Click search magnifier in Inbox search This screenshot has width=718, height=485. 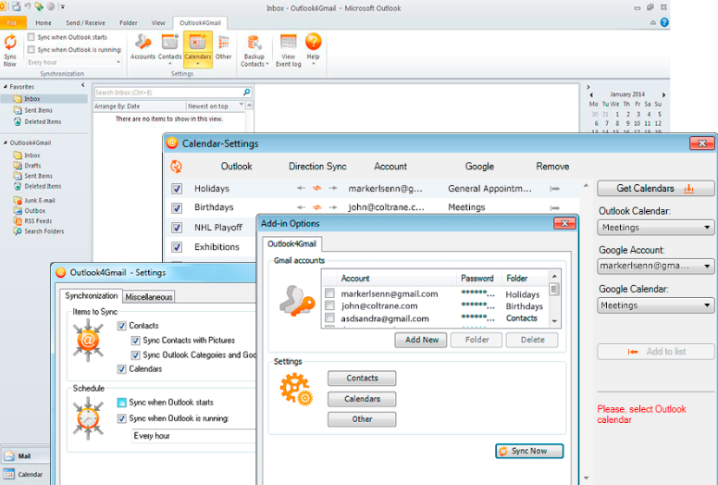point(246,92)
